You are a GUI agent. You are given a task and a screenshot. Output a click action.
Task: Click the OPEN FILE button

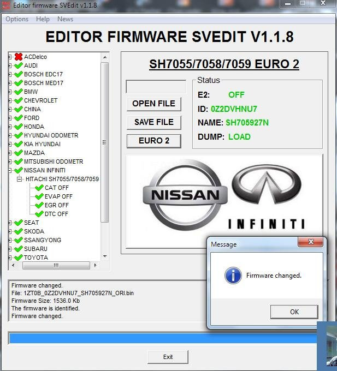click(x=154, y=104)
